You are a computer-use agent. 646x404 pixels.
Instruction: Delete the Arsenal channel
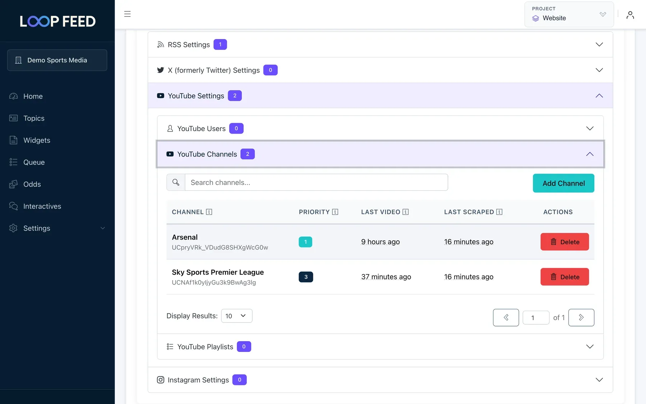coord(565,242)
